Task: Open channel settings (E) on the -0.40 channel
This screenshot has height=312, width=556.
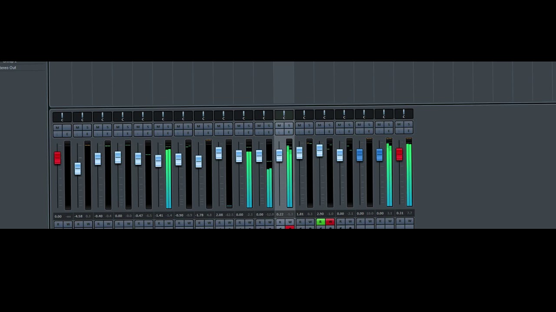Action: pyautogui.click(x=107, y=133)
